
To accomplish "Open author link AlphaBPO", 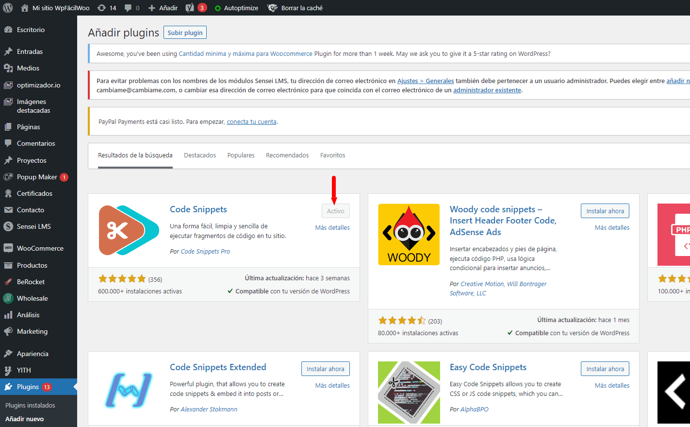I will click(x=475, y=409).
